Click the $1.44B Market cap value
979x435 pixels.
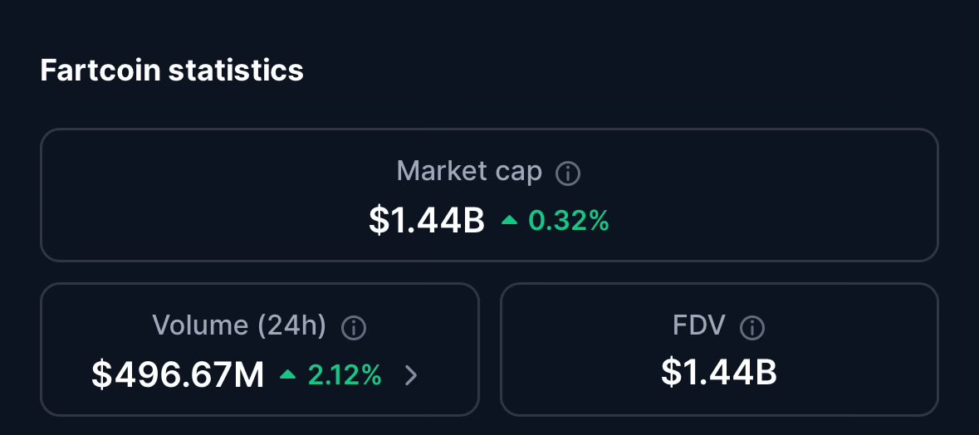click(x=427, y=220)
